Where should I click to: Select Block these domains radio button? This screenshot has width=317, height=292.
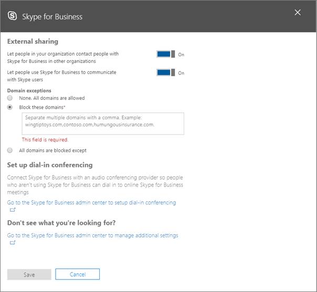click(x=9, y=107)
